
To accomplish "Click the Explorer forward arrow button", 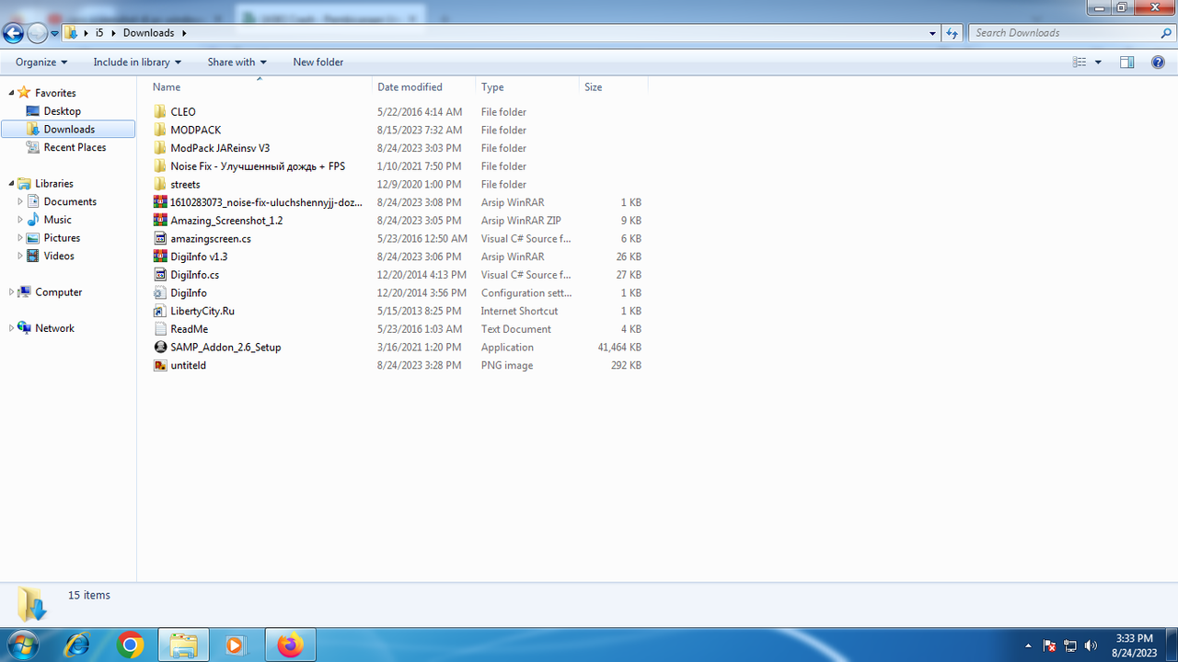I will (37, 34).
